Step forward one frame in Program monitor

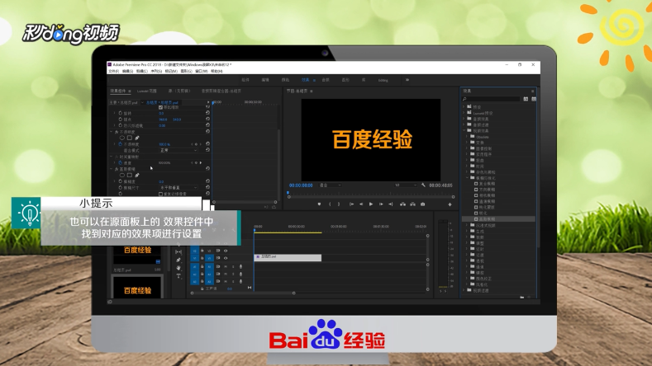[x=381, y=204]
